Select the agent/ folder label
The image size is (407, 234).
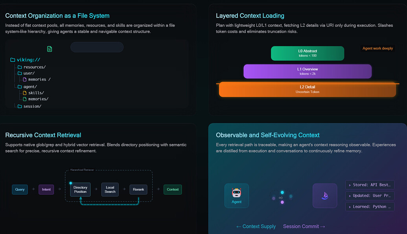30,87
